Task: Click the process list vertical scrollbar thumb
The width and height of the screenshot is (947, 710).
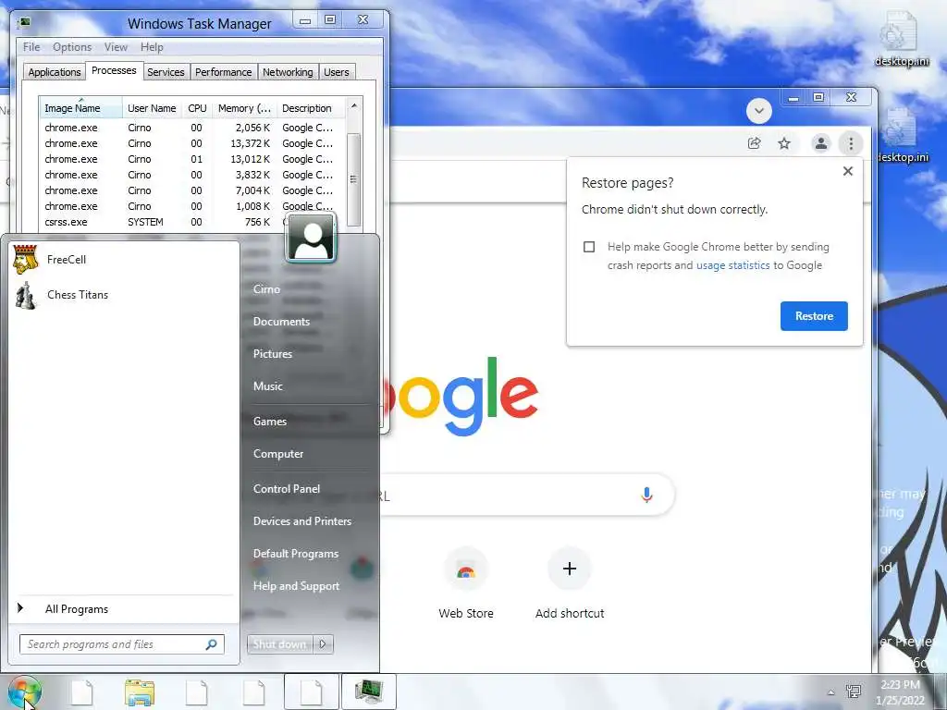Action: point(354,179)
